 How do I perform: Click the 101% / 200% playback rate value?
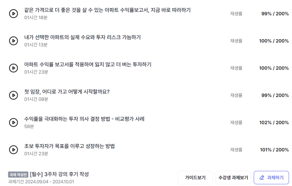click(x=274, y=150)
